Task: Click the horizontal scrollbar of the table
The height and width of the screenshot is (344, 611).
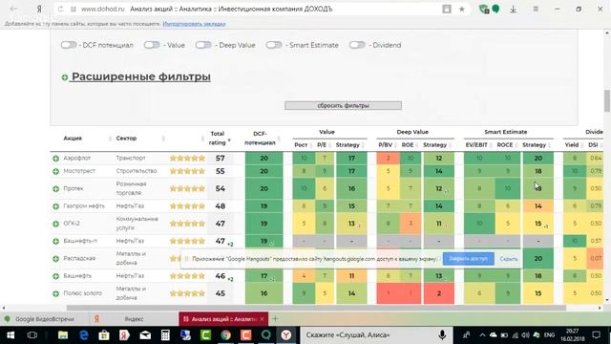Action: click(x=316, y=308)
